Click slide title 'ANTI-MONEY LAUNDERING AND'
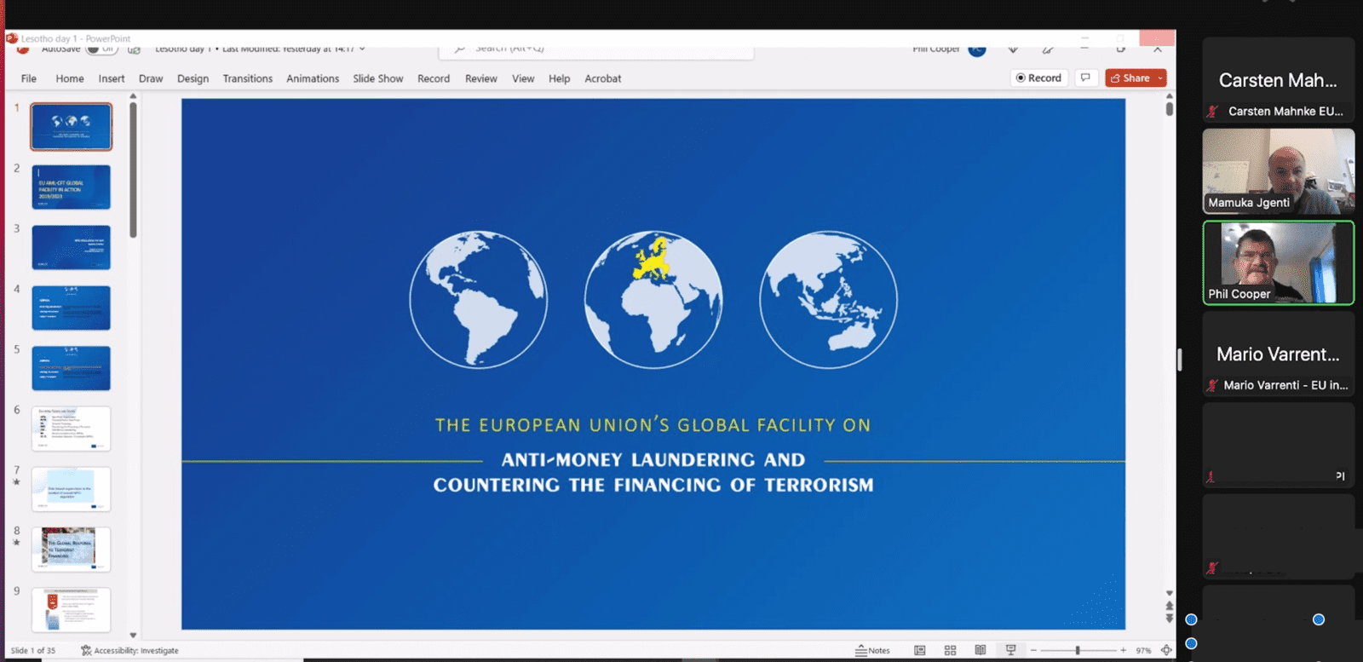 coord(653,460)
